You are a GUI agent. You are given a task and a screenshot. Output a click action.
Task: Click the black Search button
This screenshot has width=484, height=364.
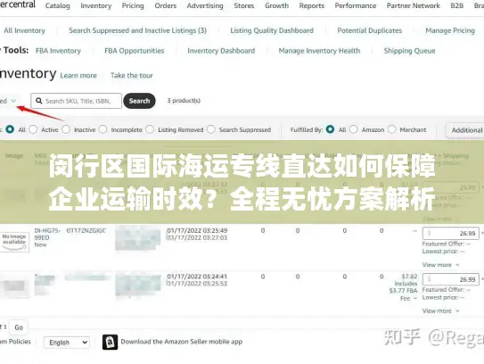[139, 101]
